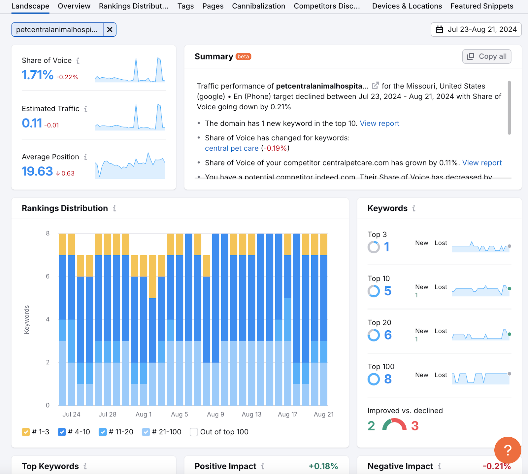
Task: Open the Cannibalization tab
Action: [258, 6]
